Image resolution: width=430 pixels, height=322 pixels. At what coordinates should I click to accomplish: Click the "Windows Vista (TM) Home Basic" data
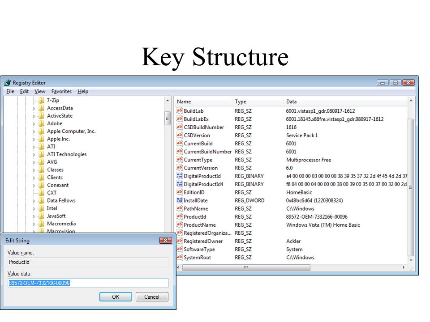click(323, 225)
